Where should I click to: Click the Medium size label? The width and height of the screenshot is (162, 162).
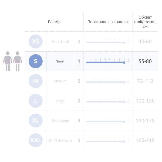(60, 81)
